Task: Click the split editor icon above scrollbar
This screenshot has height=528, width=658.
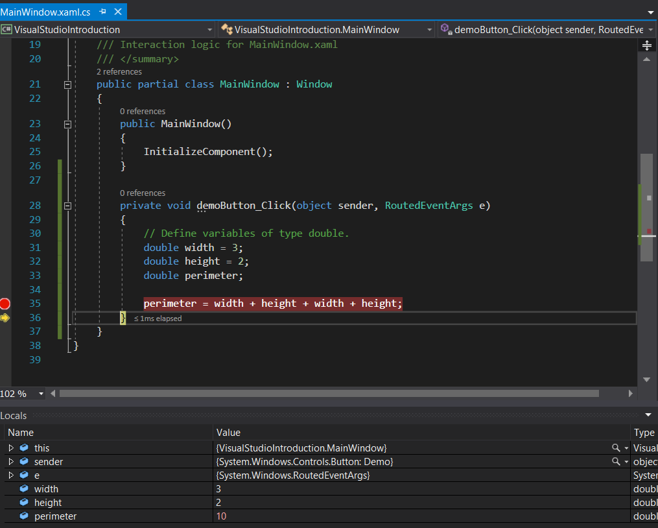Action: click(x=646, y=45)
